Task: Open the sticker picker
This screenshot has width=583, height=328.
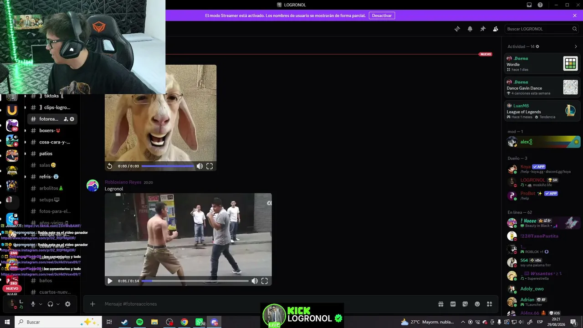Action: click(465, 304)
